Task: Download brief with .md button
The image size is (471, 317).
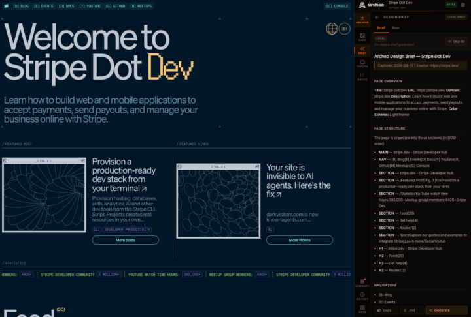Action: click(x=411, y=310)
